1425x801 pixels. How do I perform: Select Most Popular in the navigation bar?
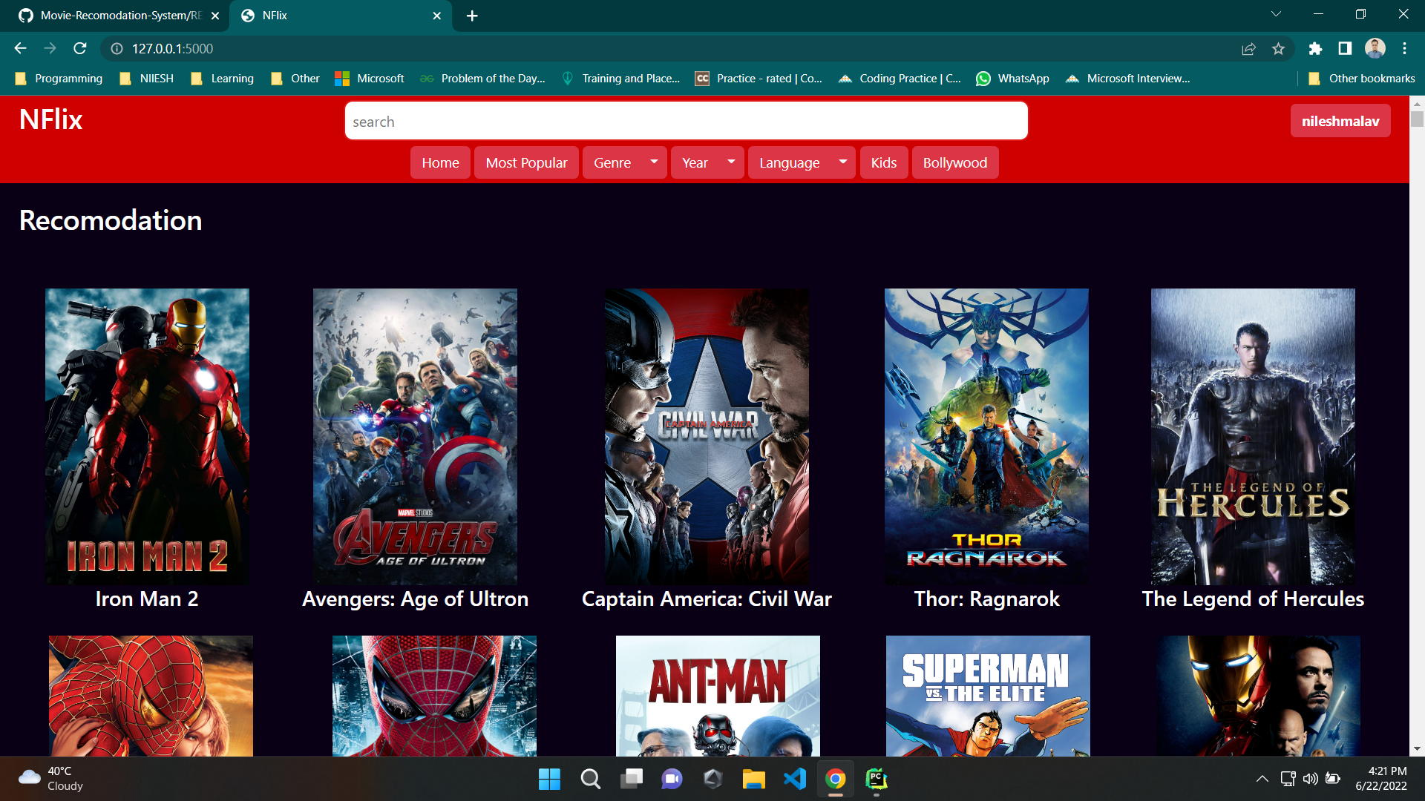tap(526, 162)
